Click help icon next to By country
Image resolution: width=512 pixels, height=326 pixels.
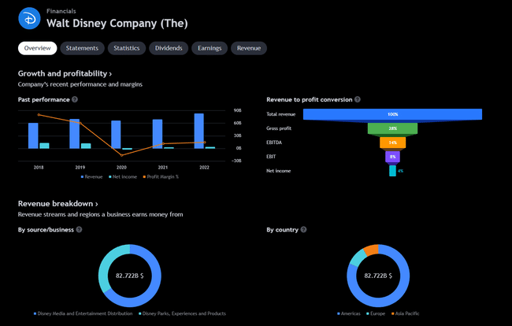[304, 230]
